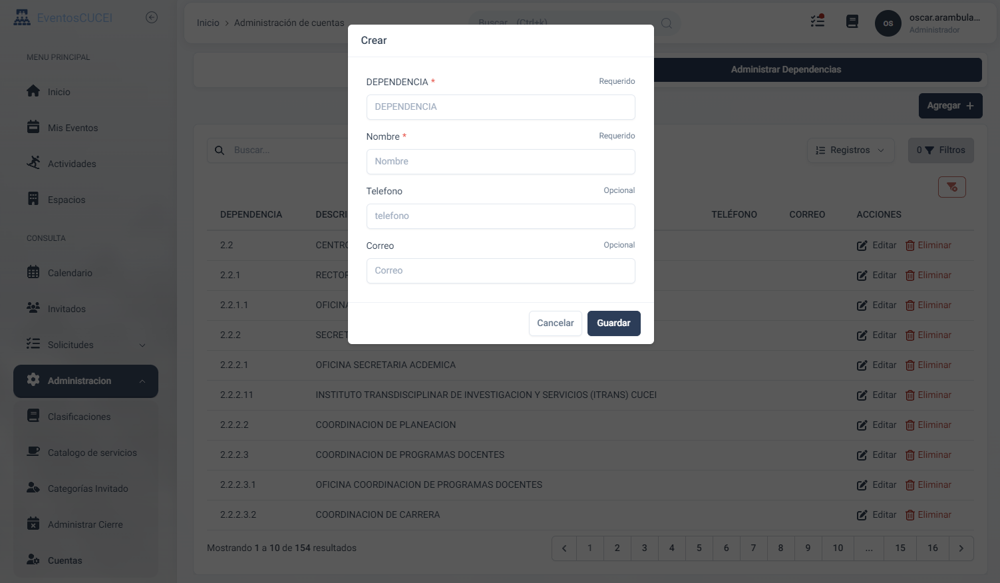Expand the Solicitudes submenu
This screenshot has height=583, width=1000.
pos(142,345)
